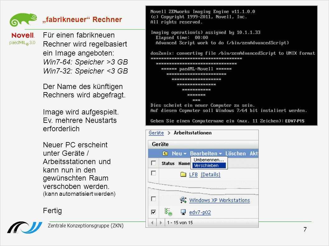
Task: Click the ZKN logo at bottom left
Action: point(25,228)
